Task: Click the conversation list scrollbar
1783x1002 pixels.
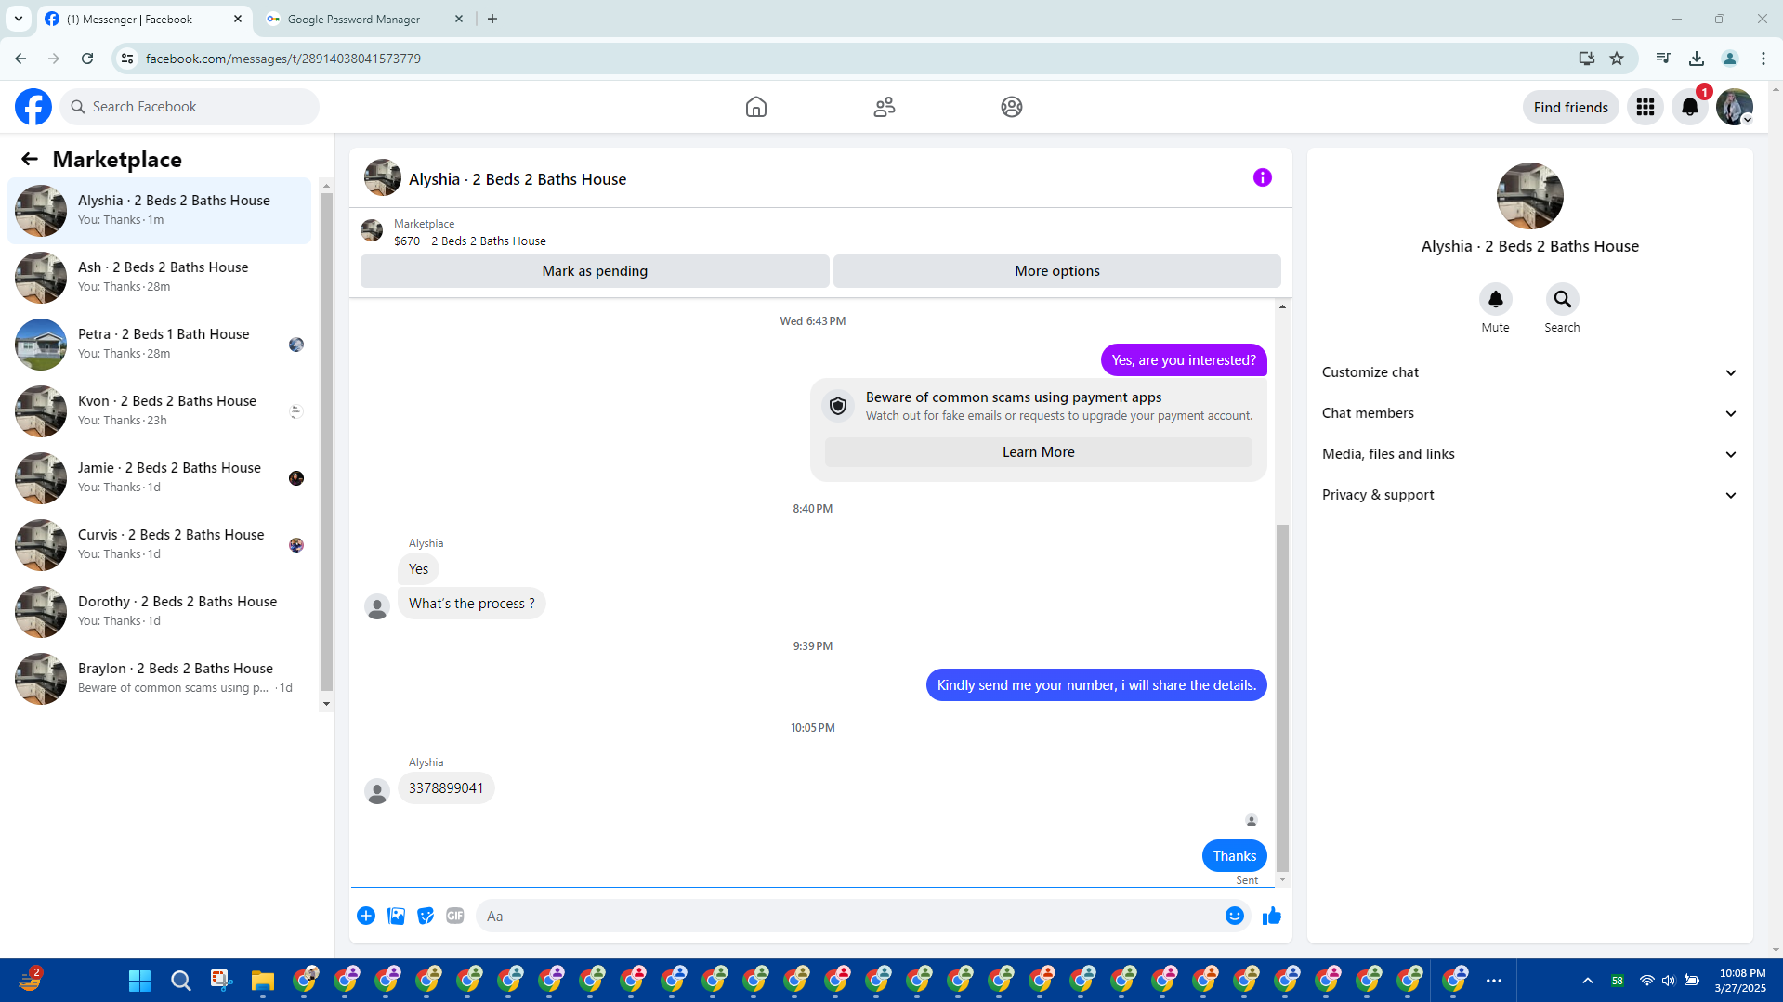Action: coord(326,441)
